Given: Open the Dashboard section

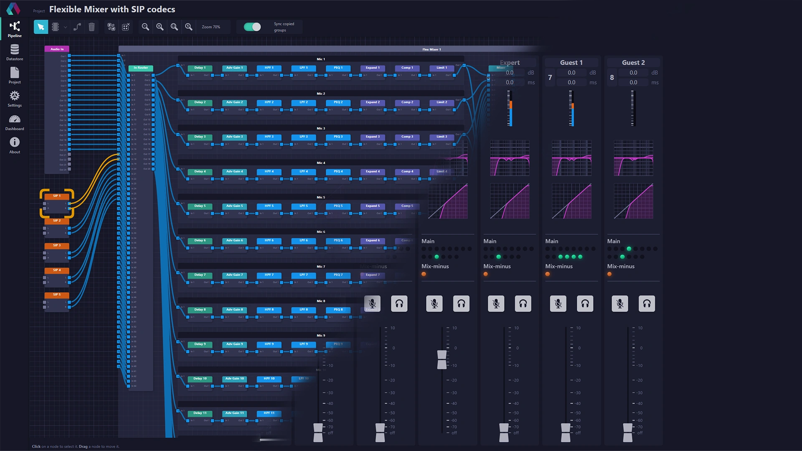Looking at the screenshot, I should 15,122.
